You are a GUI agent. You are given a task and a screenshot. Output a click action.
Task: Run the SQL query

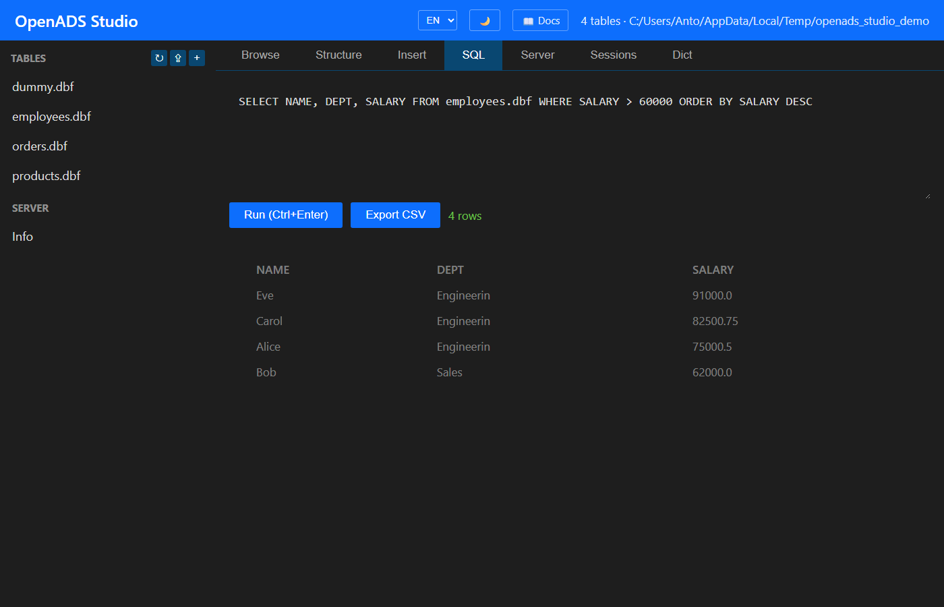[286, 215]
